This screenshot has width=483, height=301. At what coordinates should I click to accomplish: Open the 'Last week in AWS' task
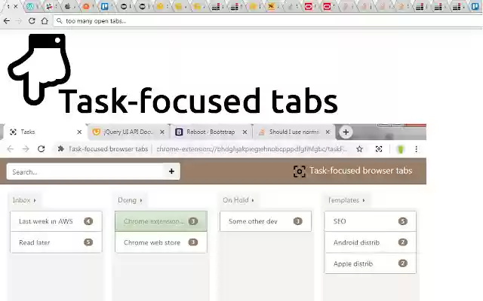coord(56,221)
